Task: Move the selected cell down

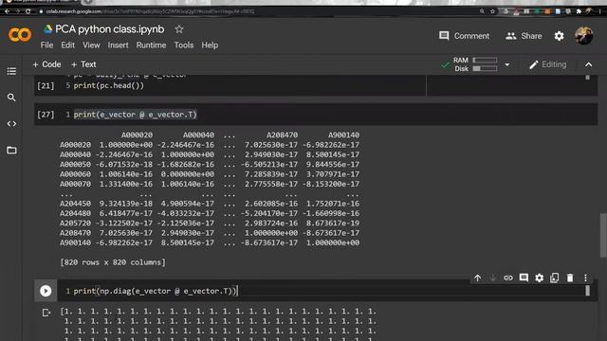Action: tap(493, 278)
